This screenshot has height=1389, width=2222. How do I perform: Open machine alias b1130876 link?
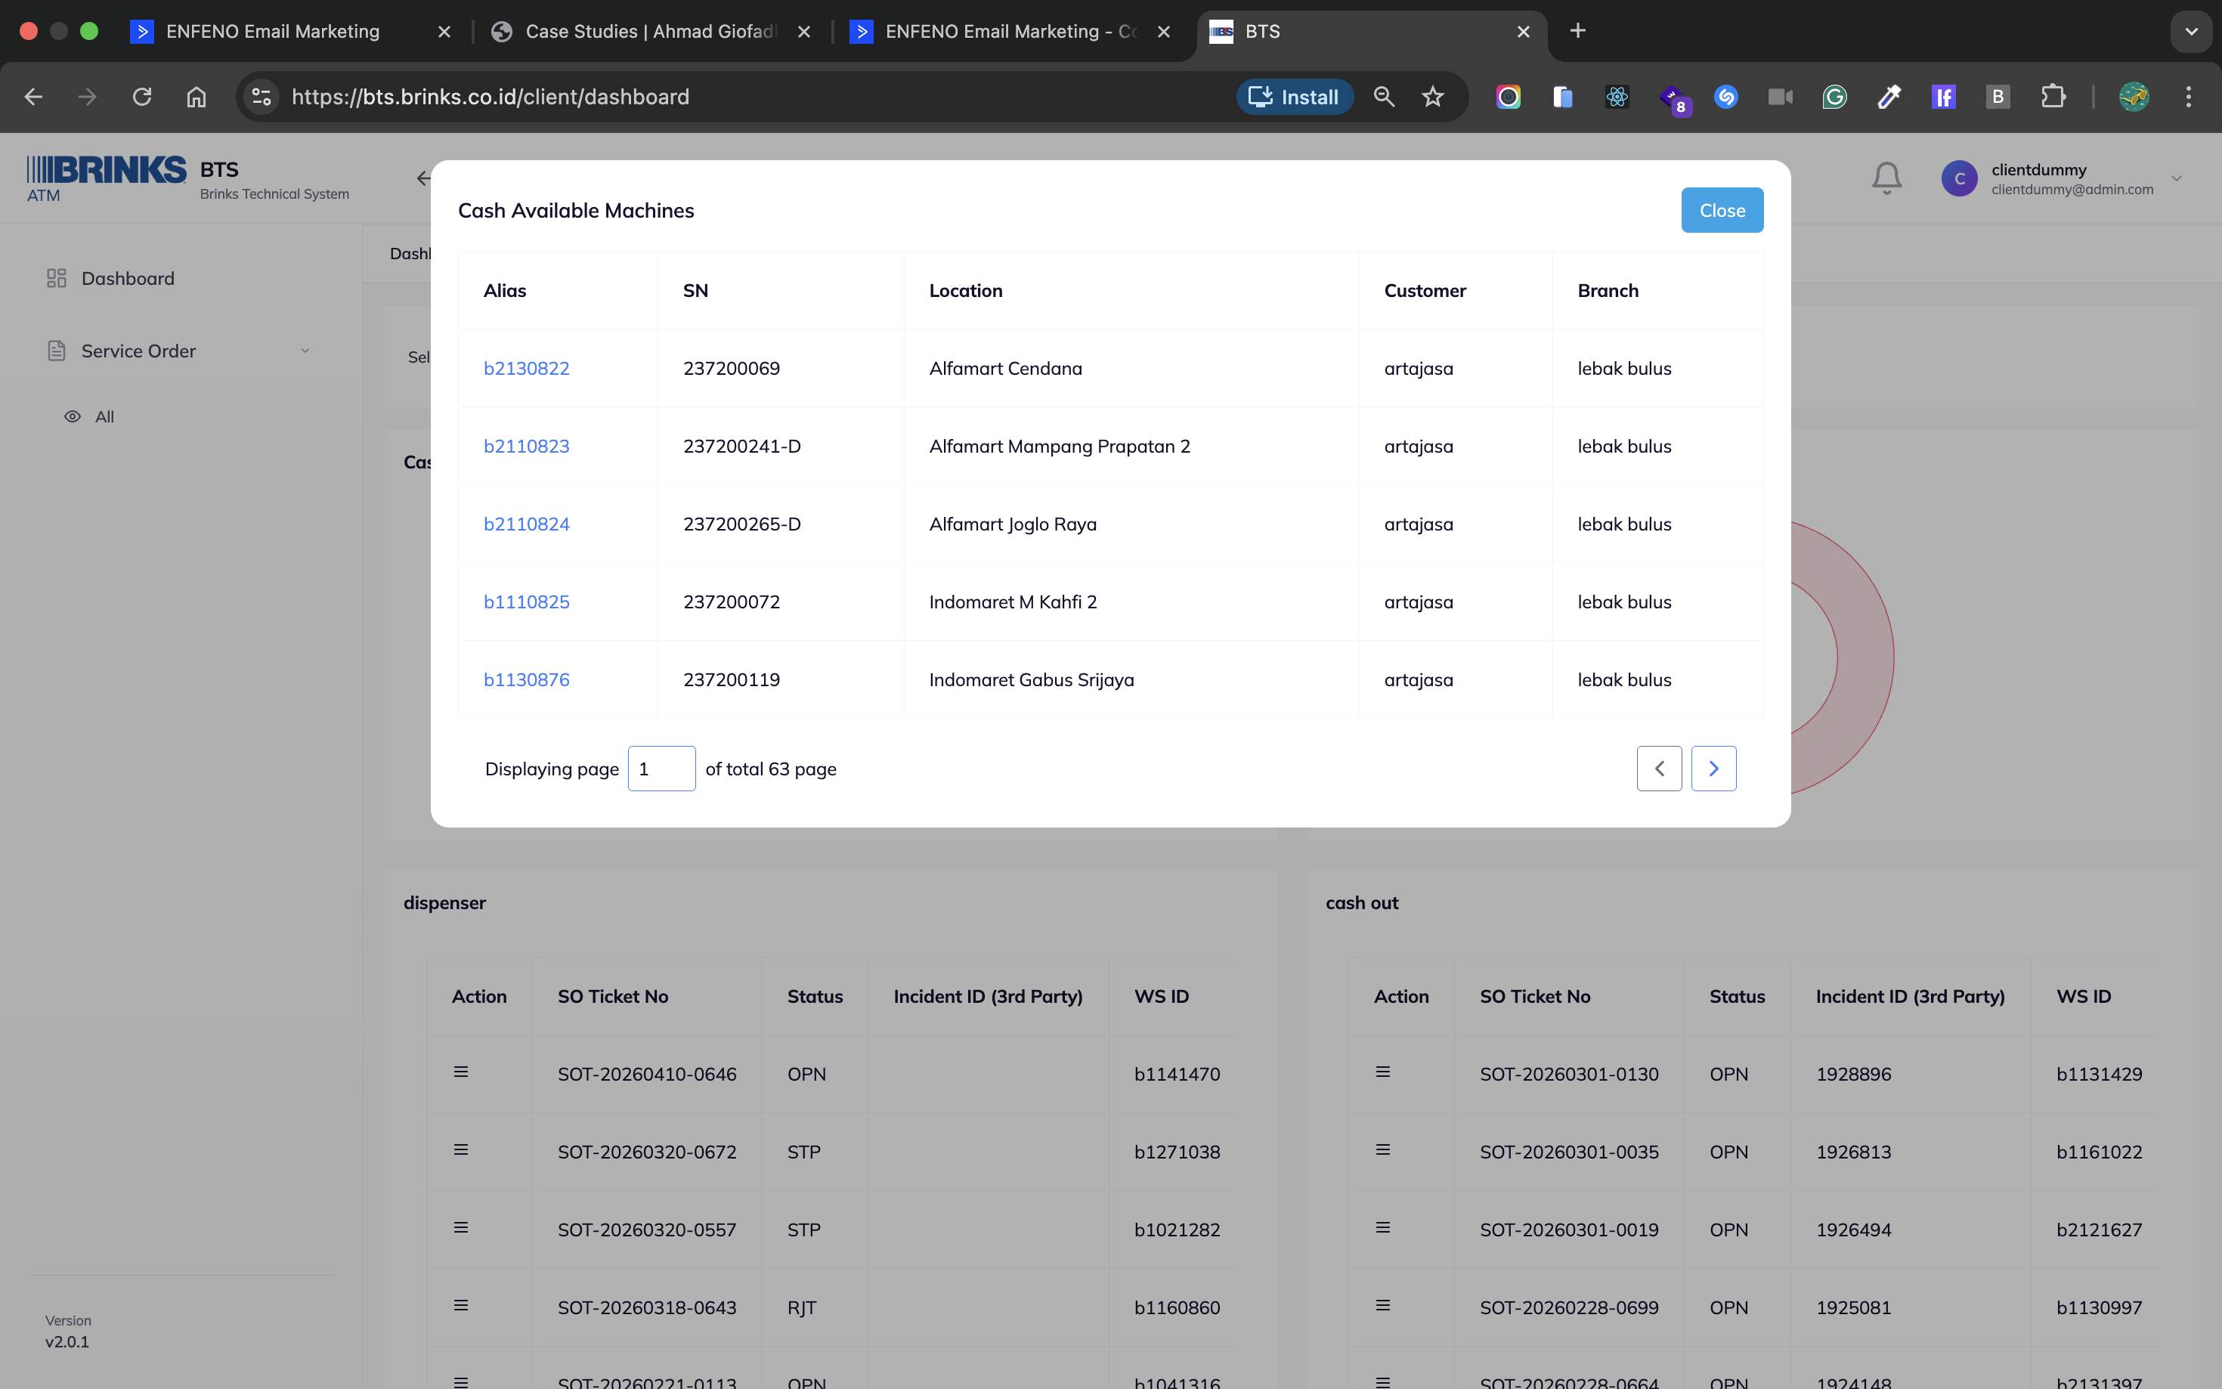(526, 680)
